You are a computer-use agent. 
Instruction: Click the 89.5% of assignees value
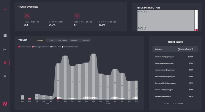click(x=102, y=25)
